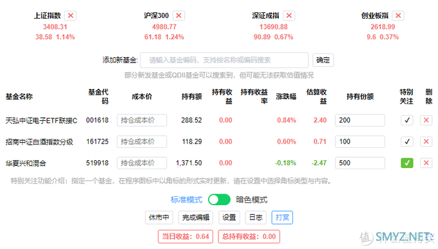The image size is (438, 249).
Task: Click fund code 161725
Action: click(97, 142)
